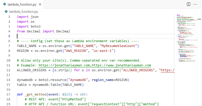Click 'dynamodb = boto3.resource' on line 14
The width and height of the screenshot is (202, 106).
tap(41, 80)
